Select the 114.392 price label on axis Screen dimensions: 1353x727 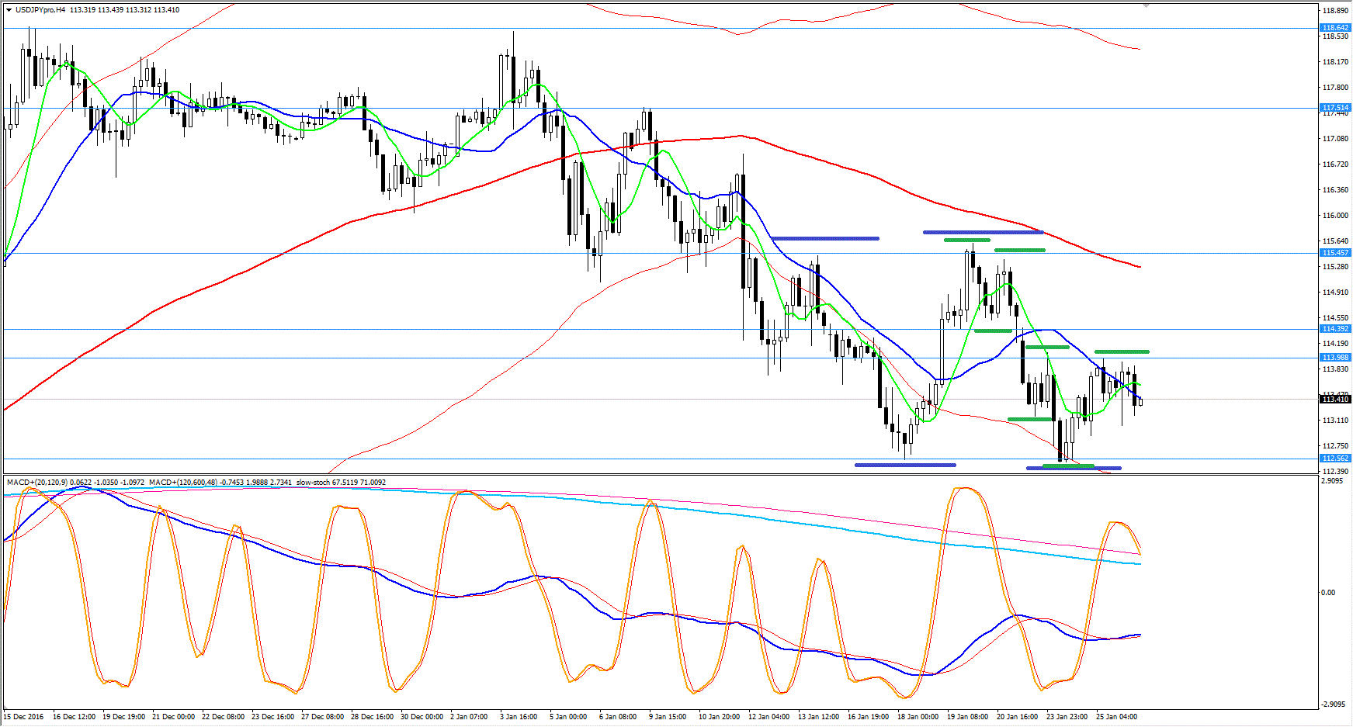1335,329
